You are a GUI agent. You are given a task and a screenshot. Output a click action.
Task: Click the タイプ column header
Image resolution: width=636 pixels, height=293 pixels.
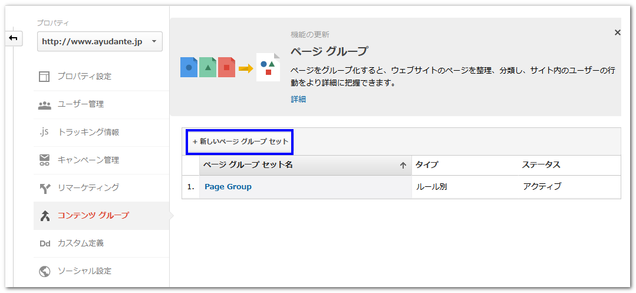tap(427, 165)
